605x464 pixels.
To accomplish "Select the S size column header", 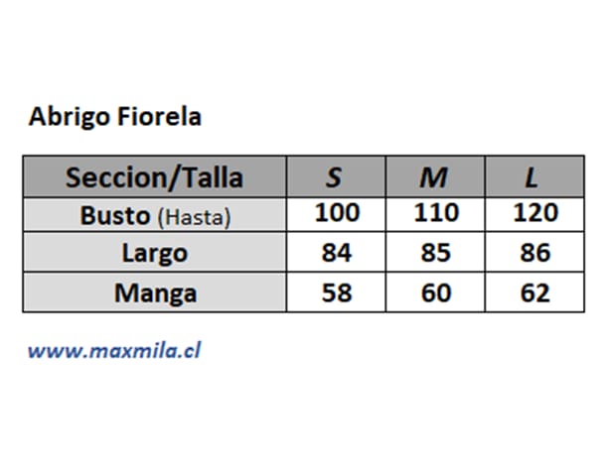I will (336, 176).
